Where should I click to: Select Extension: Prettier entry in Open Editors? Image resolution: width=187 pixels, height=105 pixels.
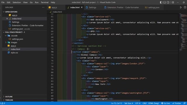[x=25, y=25]
